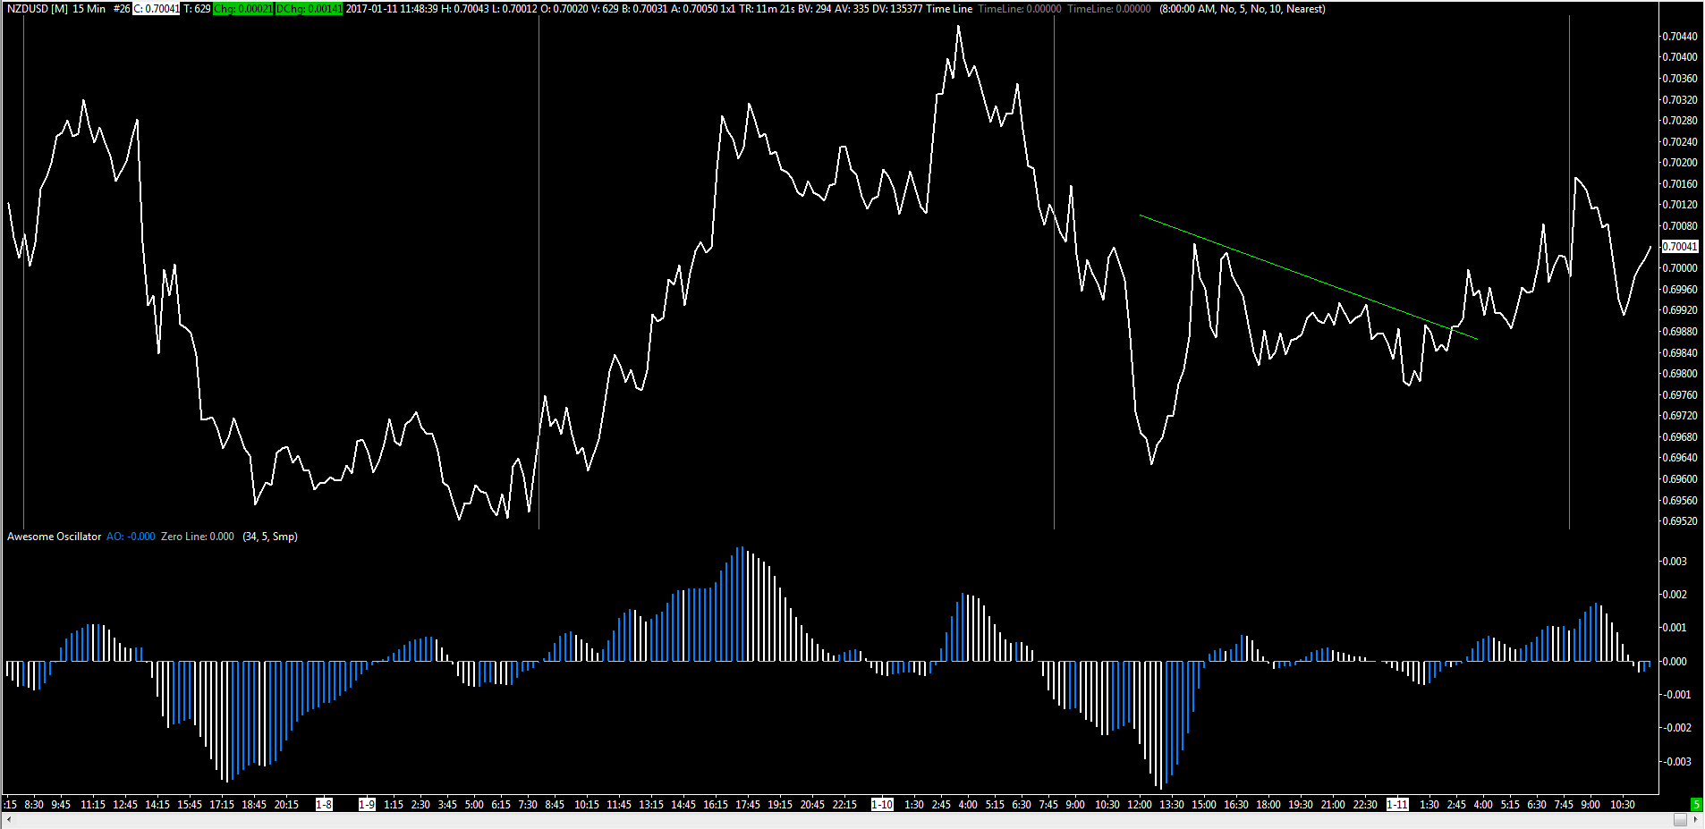Click the 1-10 date marker on the time axis

[x=882, y=804]
